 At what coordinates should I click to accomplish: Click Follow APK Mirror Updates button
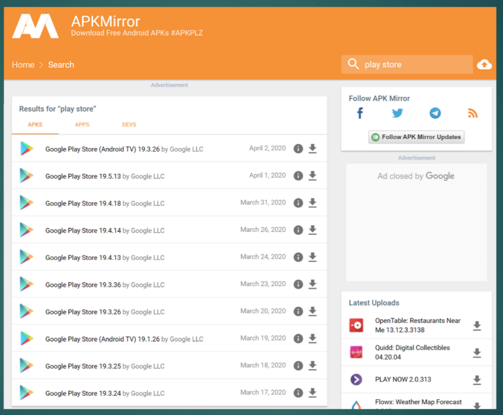[x=416, y=137]
